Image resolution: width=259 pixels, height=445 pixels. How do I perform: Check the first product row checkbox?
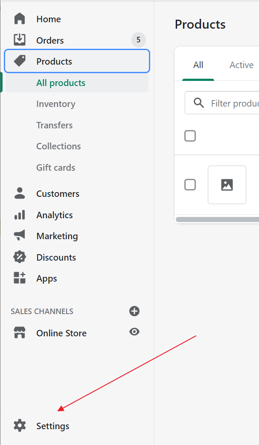[x=190, y=185]
